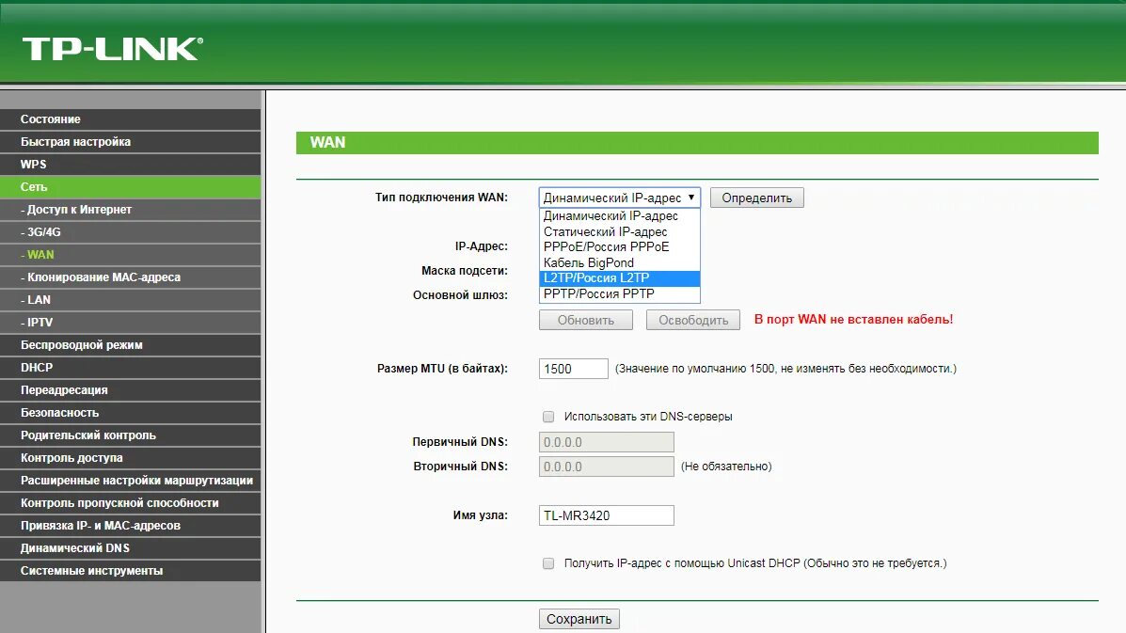Select the WAN submenu item

[130, 255]
